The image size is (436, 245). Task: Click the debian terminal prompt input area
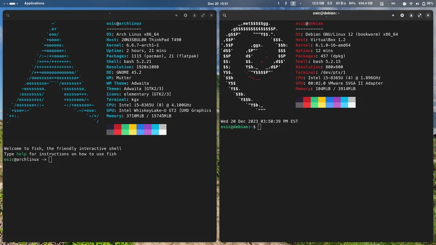coord(260,127)
